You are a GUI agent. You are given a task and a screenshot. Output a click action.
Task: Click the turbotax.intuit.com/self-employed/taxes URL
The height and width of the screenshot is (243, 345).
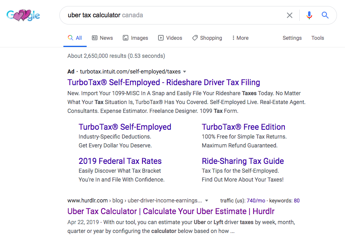[x=130, y=71]
